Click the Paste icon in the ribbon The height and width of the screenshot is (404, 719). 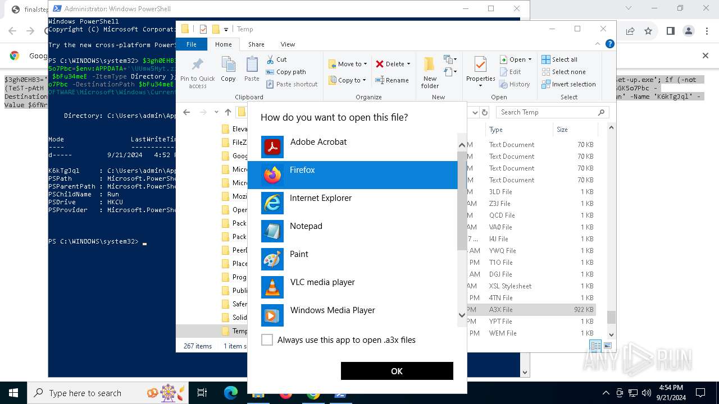click(x=252, y=70)
